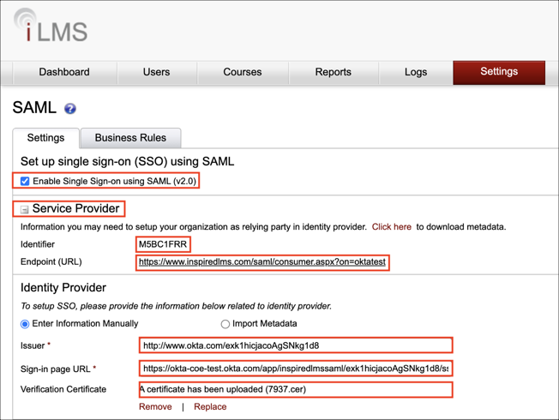Screen dimensions: 559x420
Task: Click the Issuer input field
Action: point(295,345)
